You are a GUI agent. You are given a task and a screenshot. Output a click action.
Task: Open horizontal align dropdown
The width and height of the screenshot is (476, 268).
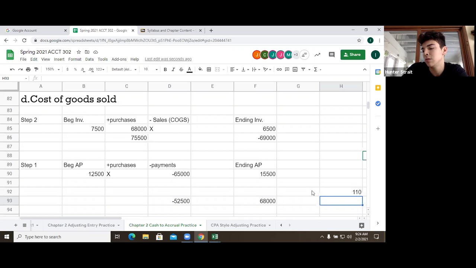click(x=234, y=69)
